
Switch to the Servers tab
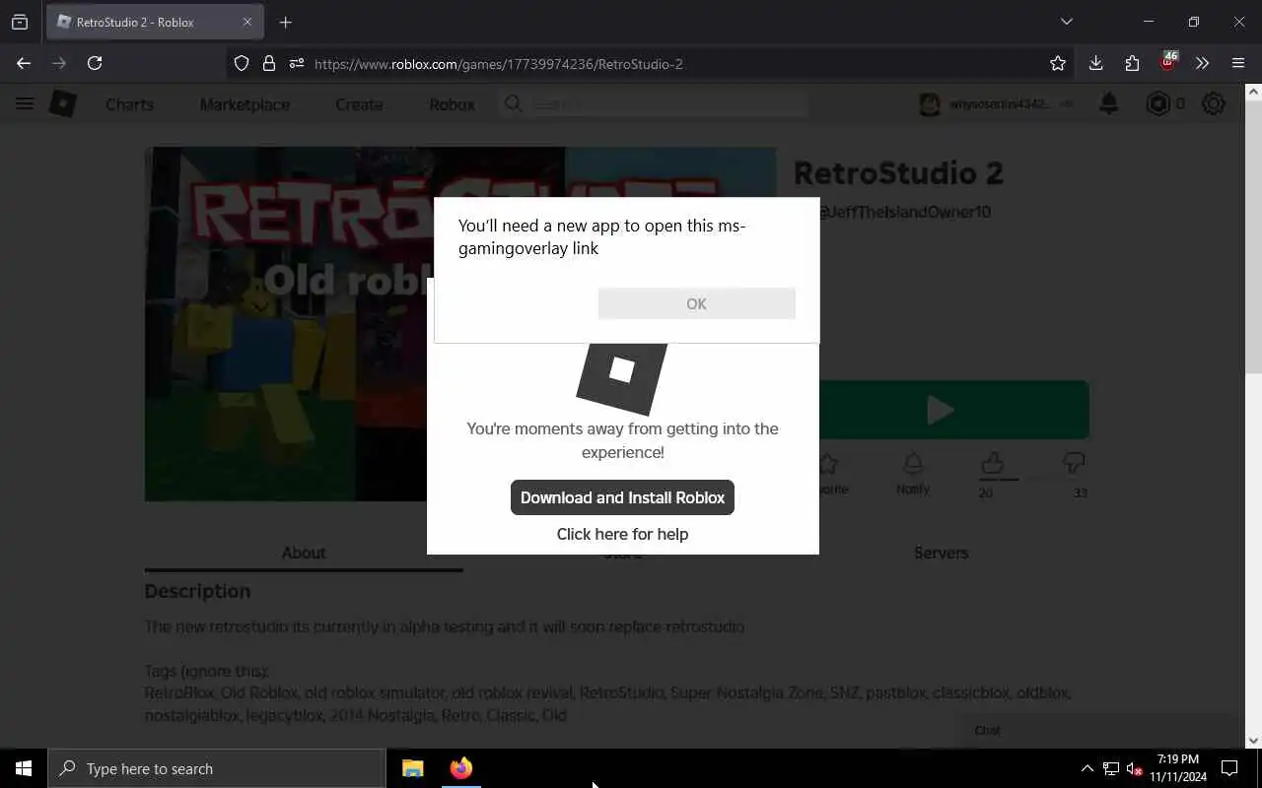coord(941,553)
